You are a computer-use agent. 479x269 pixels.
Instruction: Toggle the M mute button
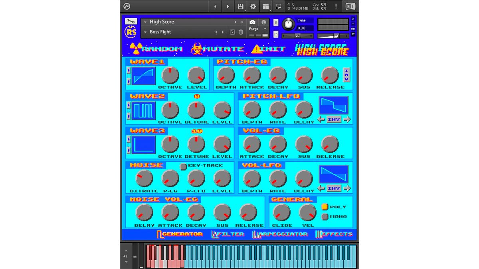tap(276, 35)
